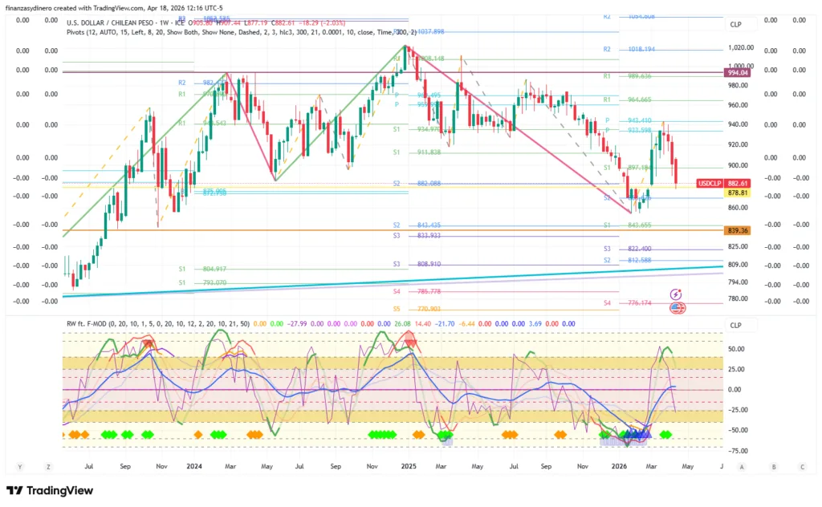
Task: Click the scale letter B on time axis
Action: (x=773, y=466)
